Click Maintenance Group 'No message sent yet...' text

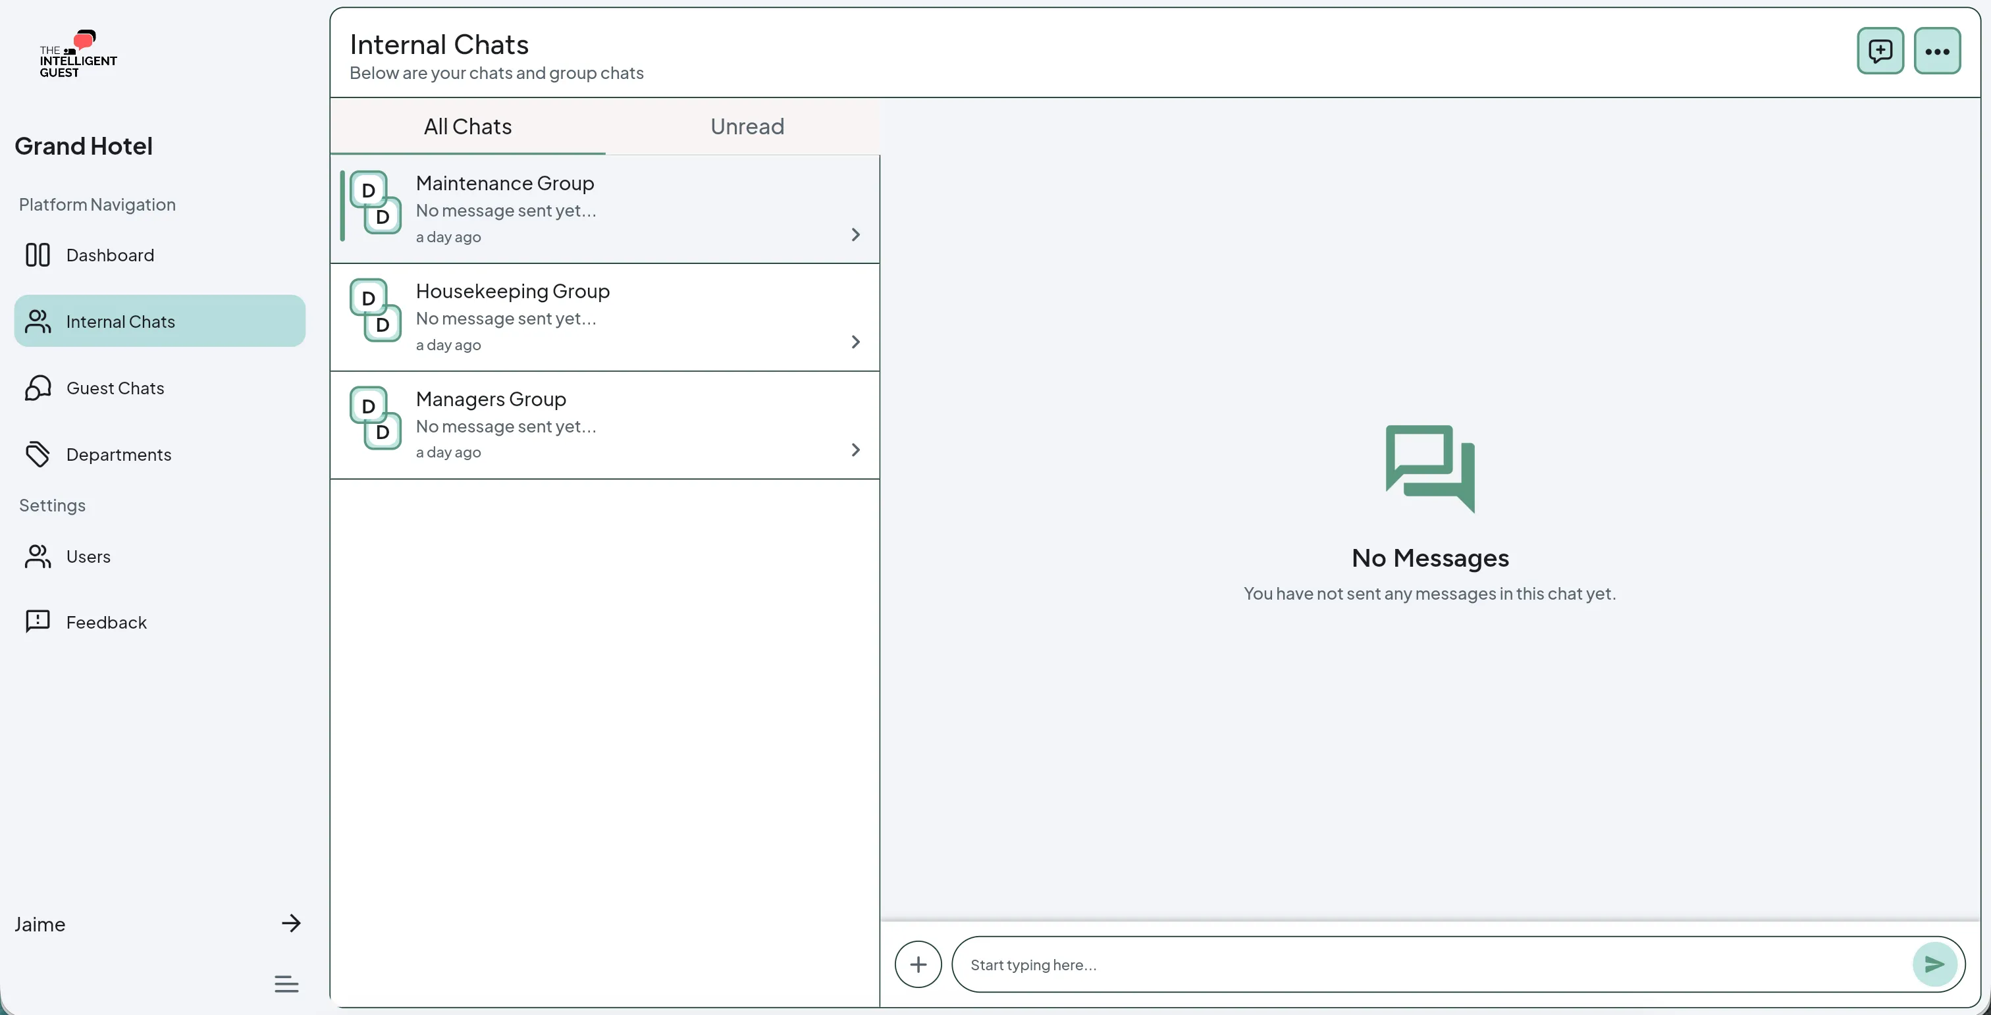click(x=506, y=210)
